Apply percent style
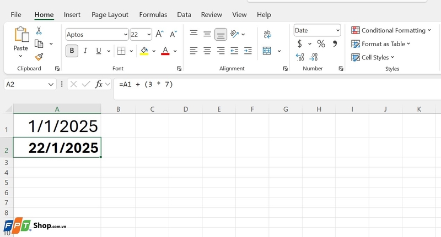 (321, 44)
